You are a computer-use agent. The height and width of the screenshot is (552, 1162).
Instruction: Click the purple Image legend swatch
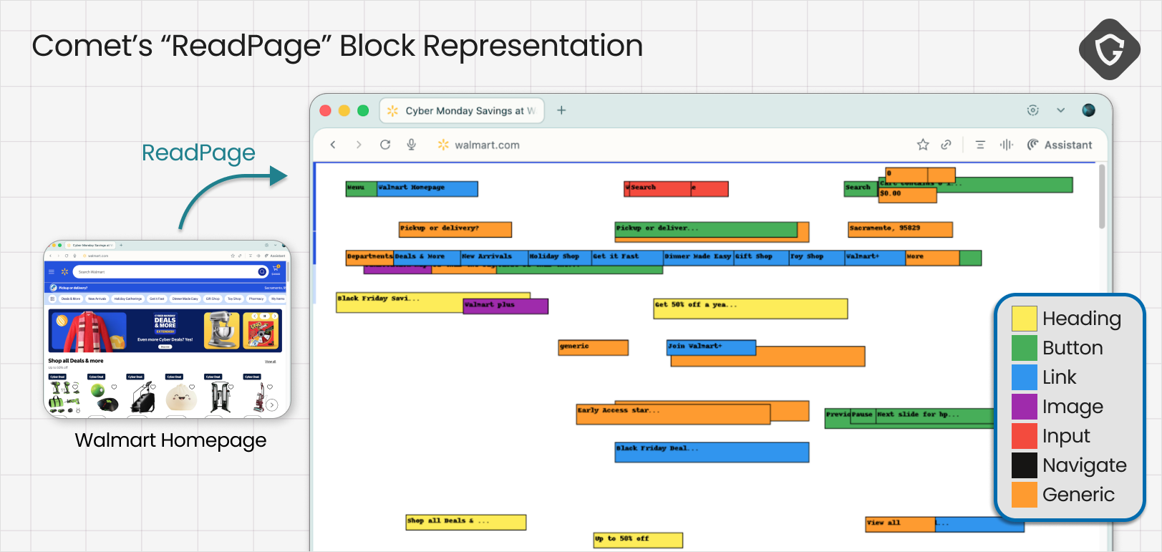[x=1024, y=407]
